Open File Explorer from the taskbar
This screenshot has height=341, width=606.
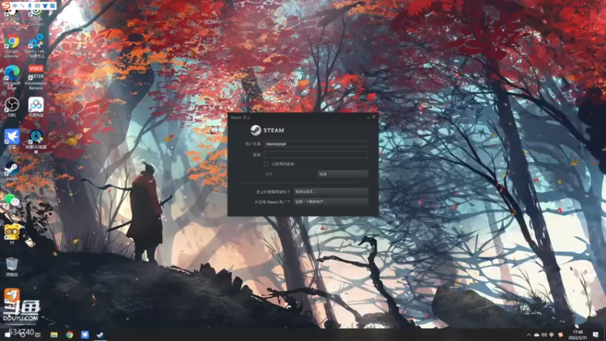pyautogui.click(x=54, y=335)
